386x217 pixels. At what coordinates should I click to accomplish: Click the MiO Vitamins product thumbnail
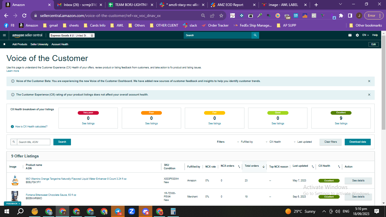(15, 181)
